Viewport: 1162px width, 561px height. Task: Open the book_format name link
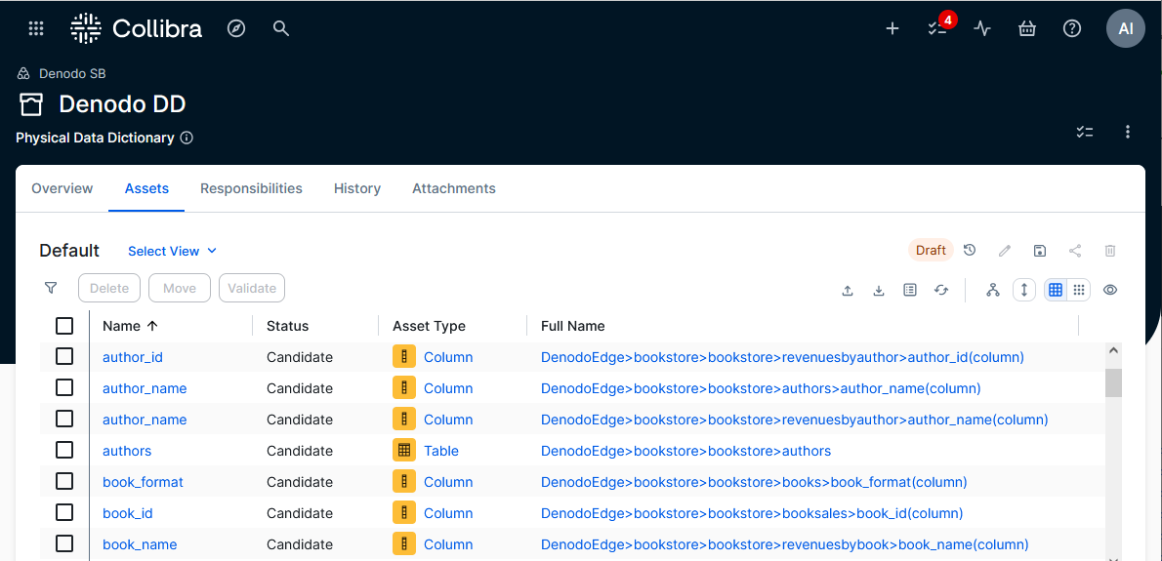(x=143, y=482)
